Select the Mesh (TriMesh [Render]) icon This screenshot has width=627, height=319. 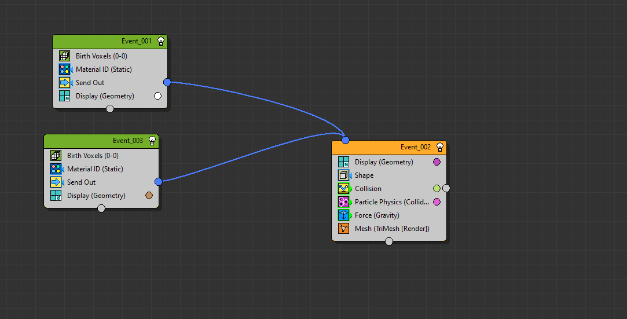(344, 229)
